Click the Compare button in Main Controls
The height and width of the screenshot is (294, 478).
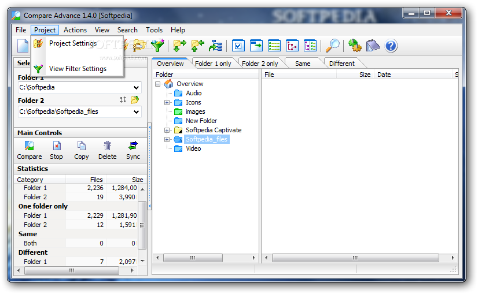pos(30,151)
